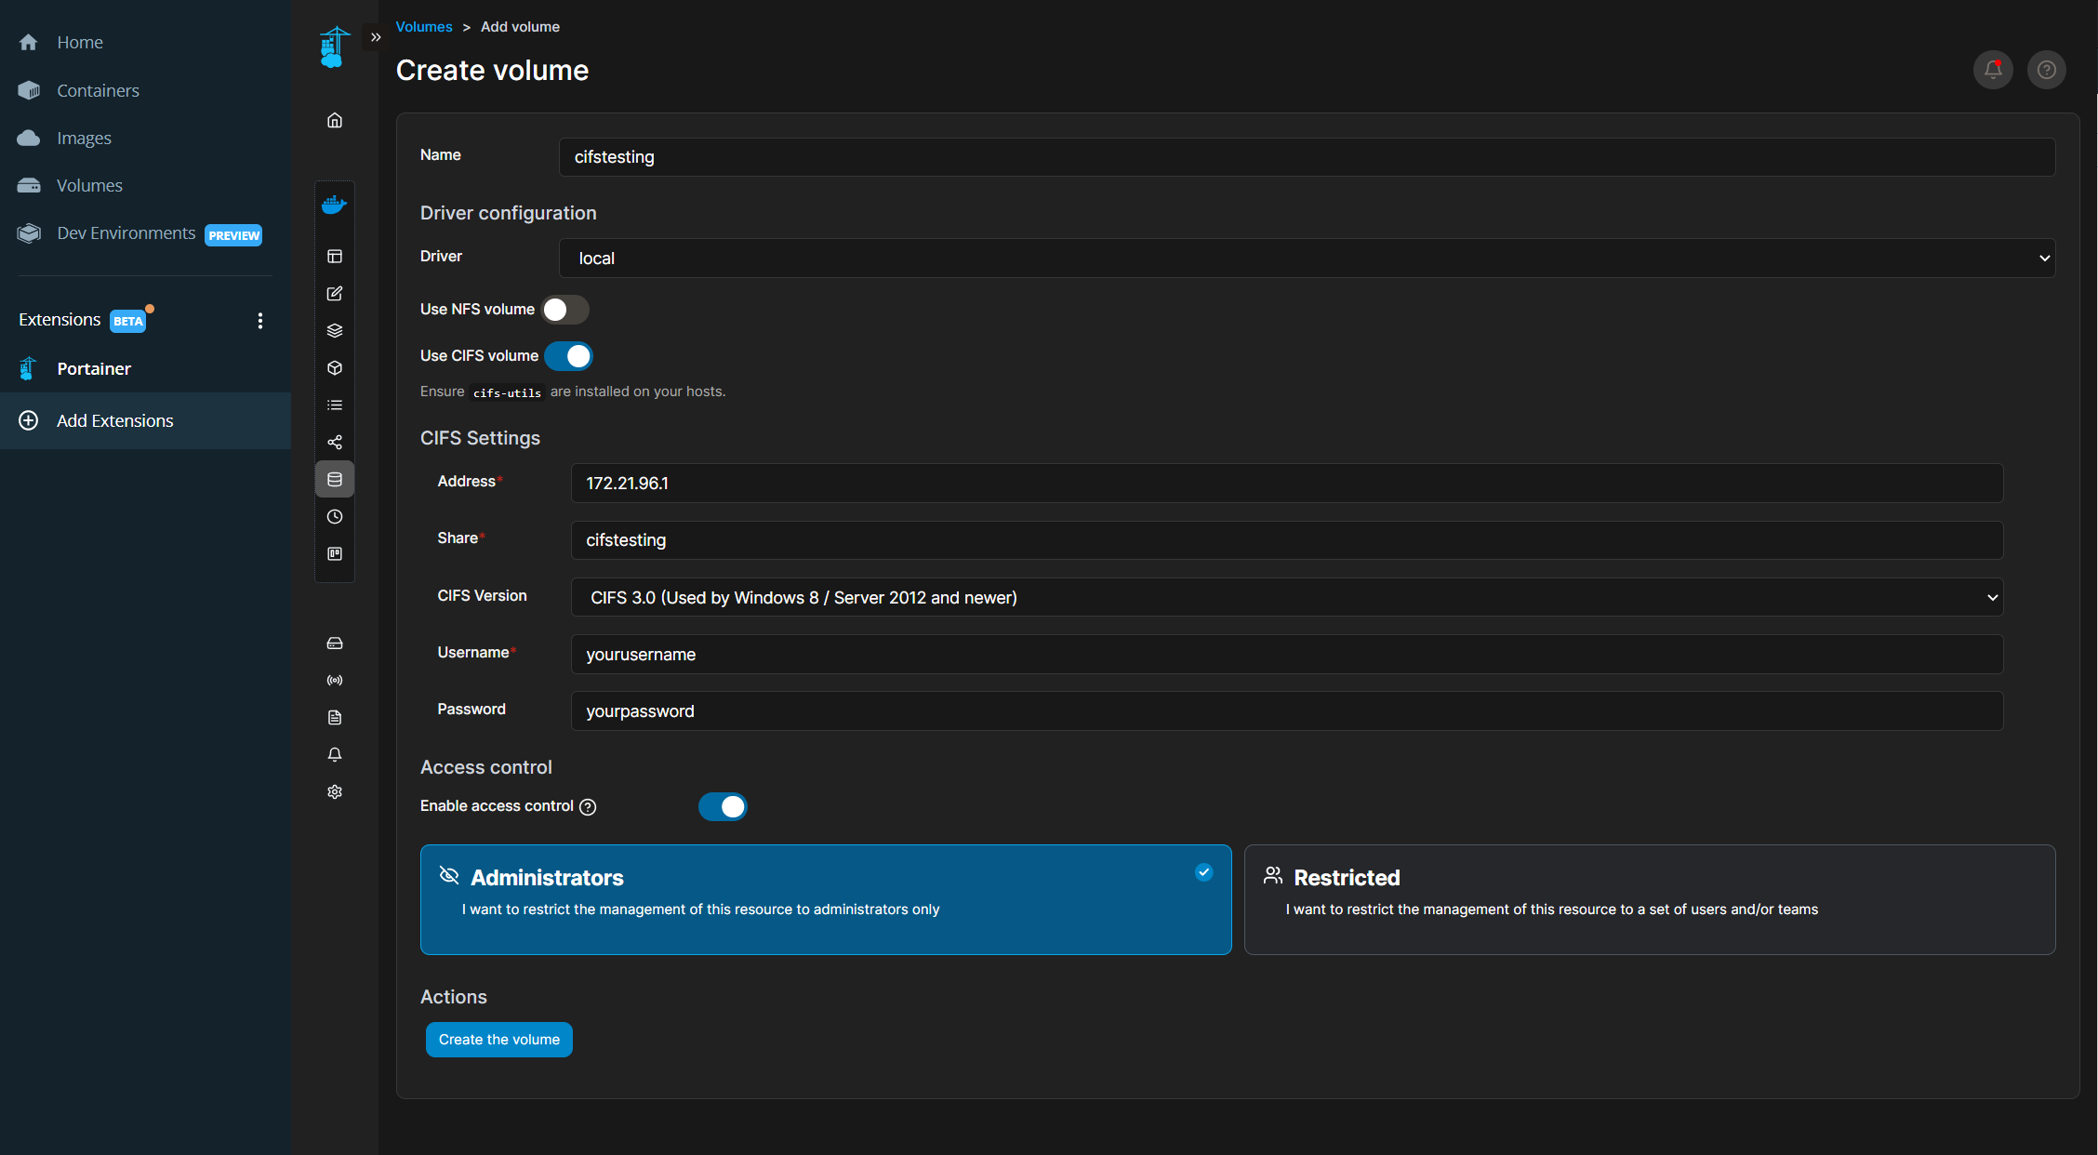Click the Access control section heading
The width and height of the screenshot is (2098, 1155).
(486, 767)
